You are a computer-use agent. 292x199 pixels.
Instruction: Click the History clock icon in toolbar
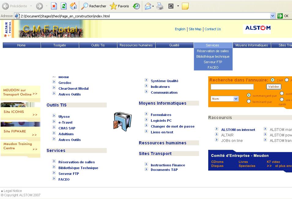(x=136, y=6)
